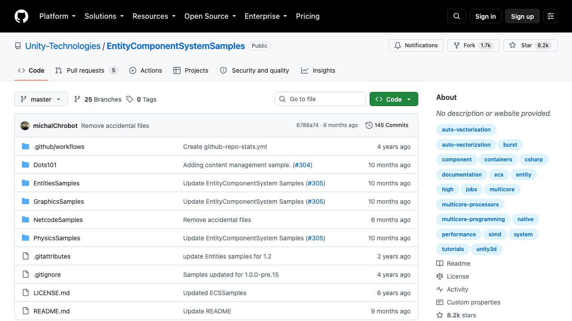Open Custom properties in About sidebar

468,302
